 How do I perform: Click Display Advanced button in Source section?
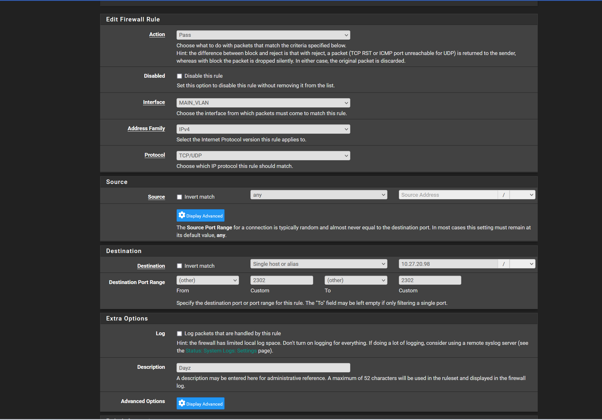click(x=201, y=216)
